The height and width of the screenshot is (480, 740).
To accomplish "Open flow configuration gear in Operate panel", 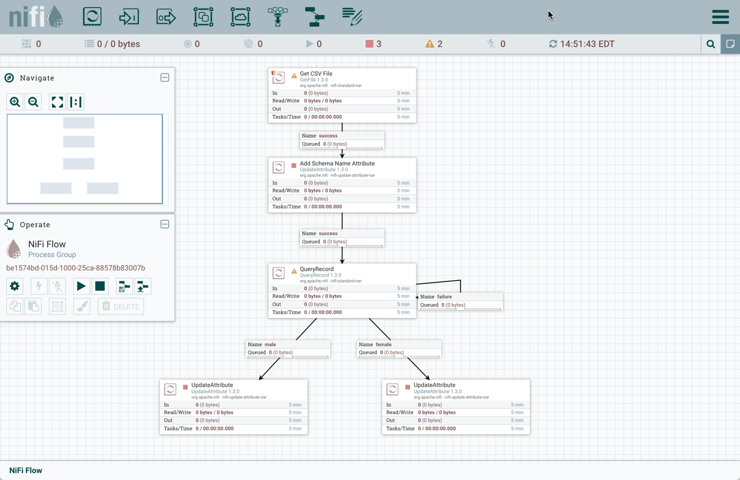I will (x=14, y=286).
